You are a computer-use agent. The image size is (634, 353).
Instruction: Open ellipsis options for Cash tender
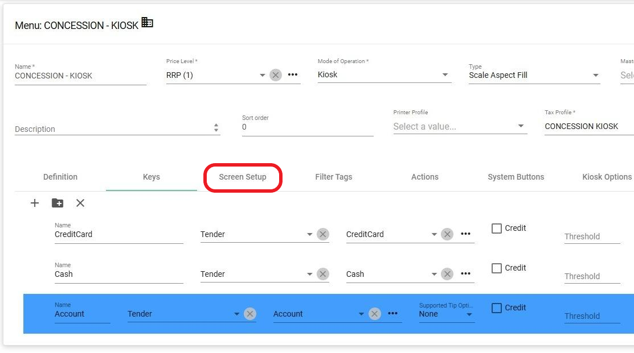[x=465, y=274]
